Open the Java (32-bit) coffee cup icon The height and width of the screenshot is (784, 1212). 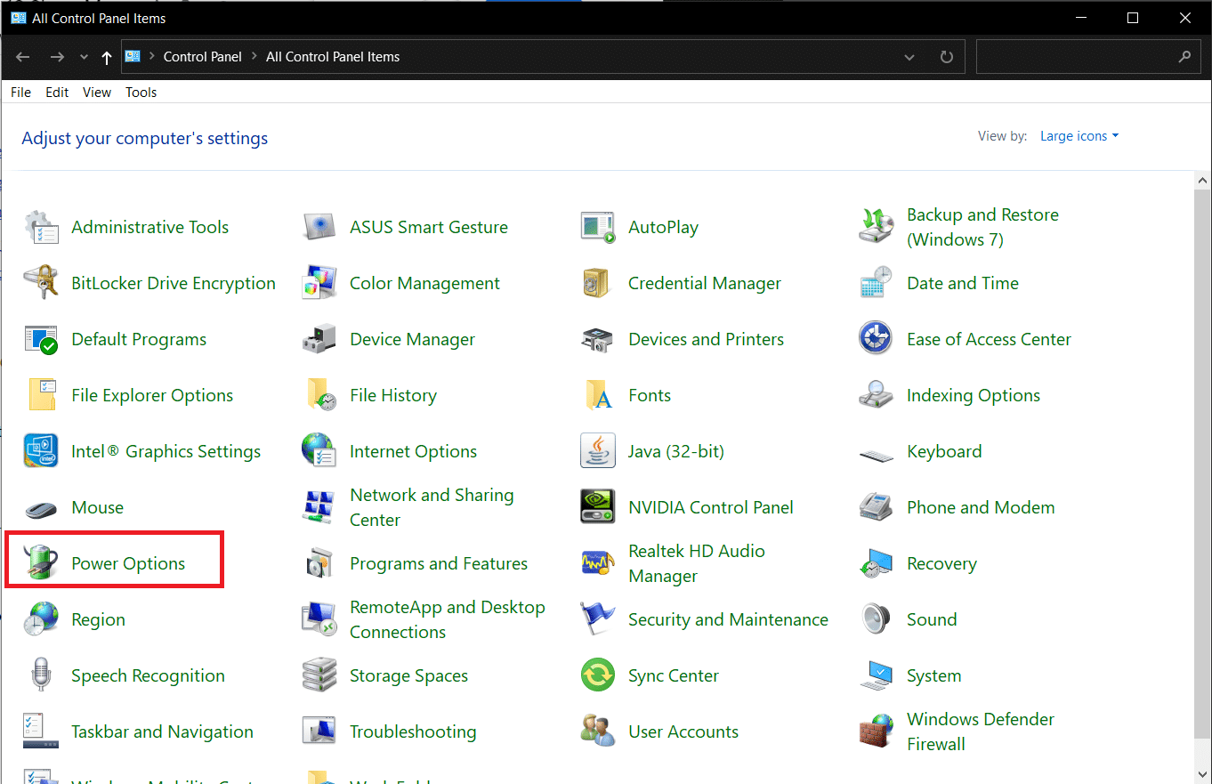point(597,451)
